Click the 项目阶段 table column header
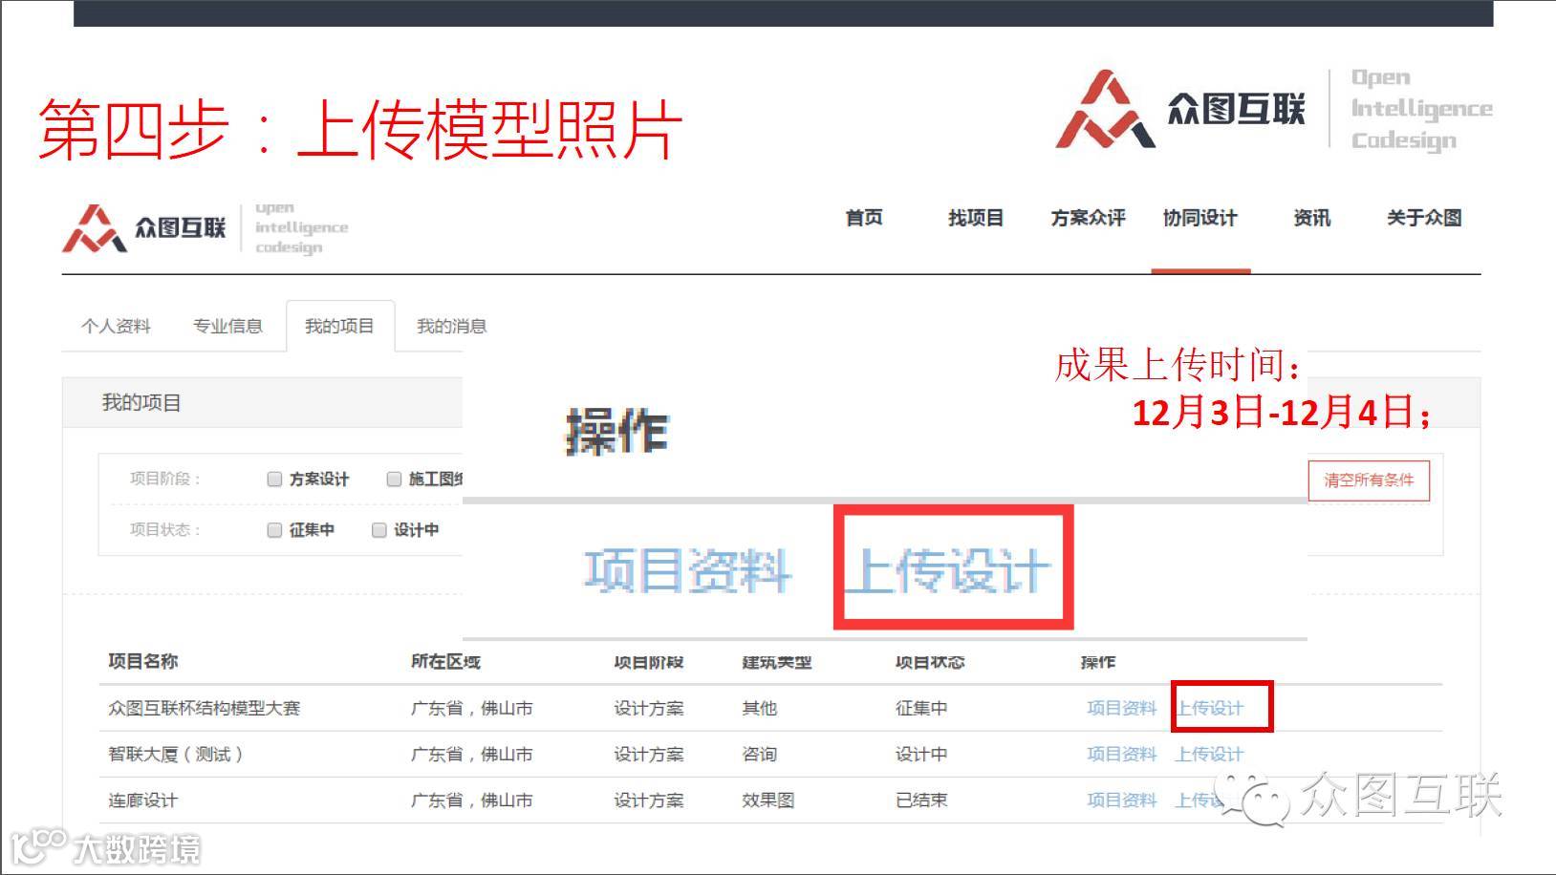 (649, 661)
